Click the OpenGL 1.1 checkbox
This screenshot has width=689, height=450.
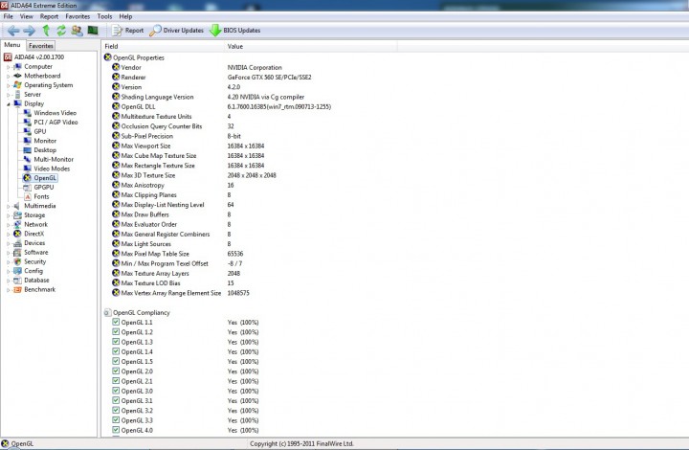(x=116, y=322)
